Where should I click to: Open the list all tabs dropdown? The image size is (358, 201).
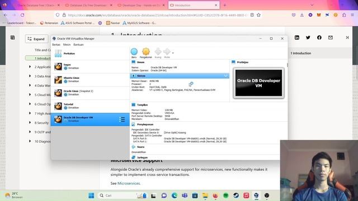(312, 5)
